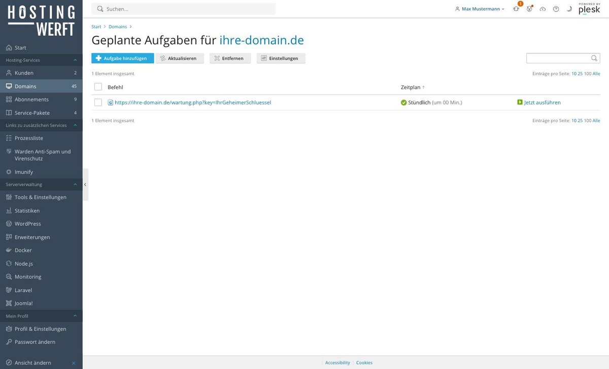
Task: Open Warden Anti-Spam und Virenschutz
Action: pos(41,155)
